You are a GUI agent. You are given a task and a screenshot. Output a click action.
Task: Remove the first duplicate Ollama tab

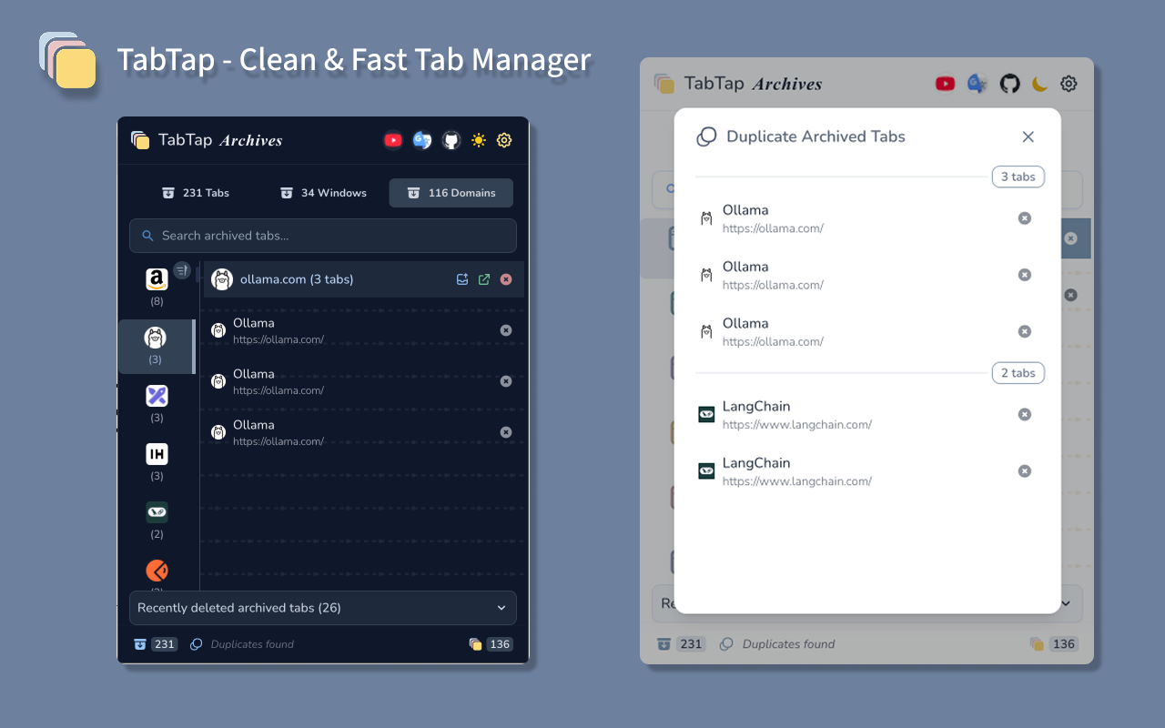(1025, 218)
